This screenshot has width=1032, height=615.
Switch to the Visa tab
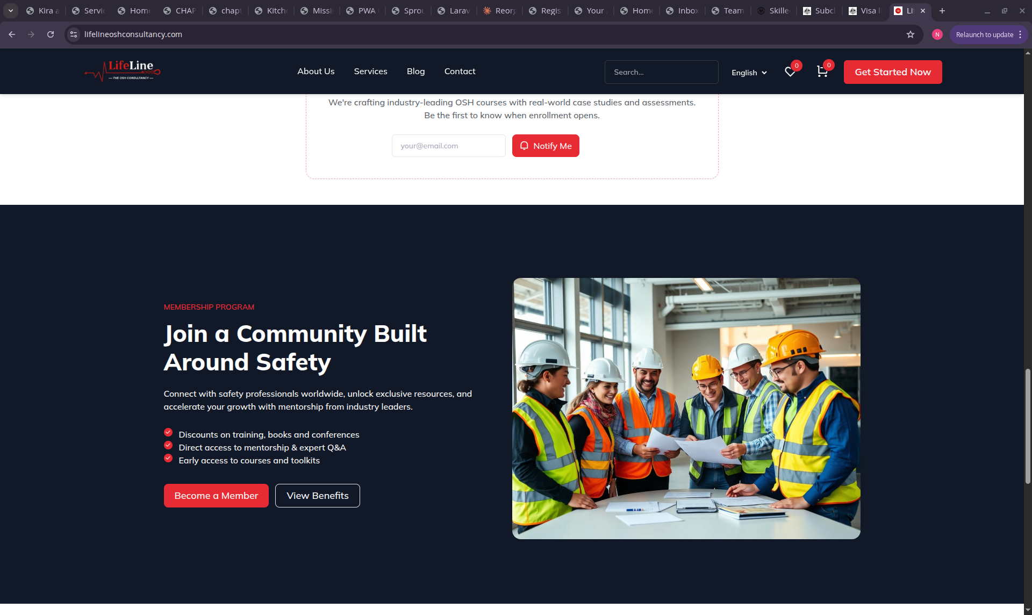[x=865, y=11]
